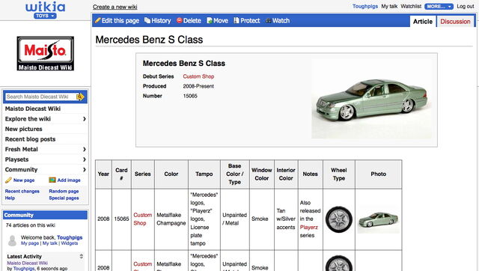Toggle the Latest Activity sort arrows
479x271 pixels.
pyautogui.click(x=82, y=256)
